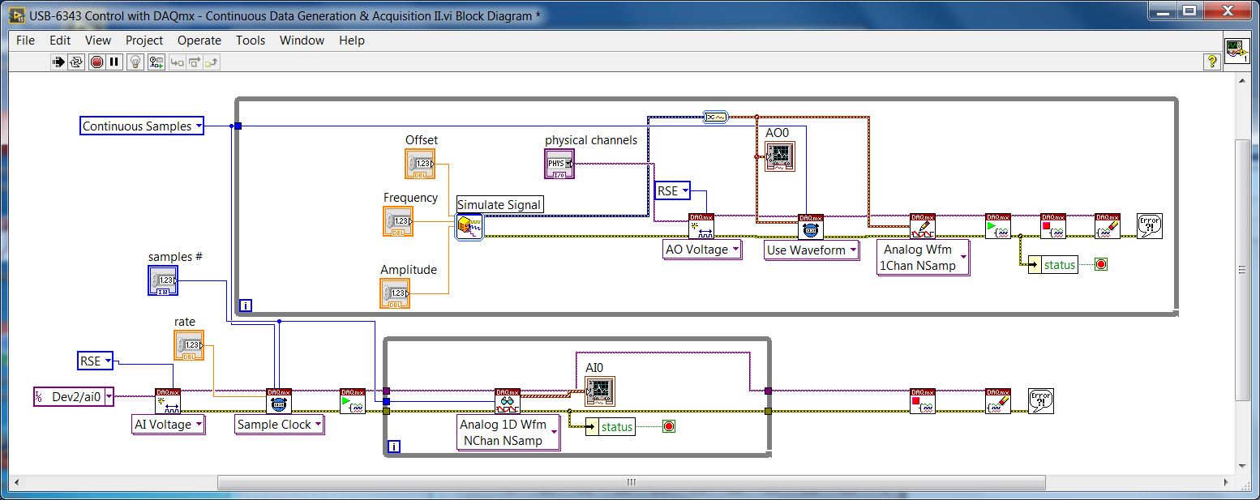The width and height of the screenshot is (1260, 500).
Task: Click the lower loop stop conditional terminal
Action: [x=669, y=426]
